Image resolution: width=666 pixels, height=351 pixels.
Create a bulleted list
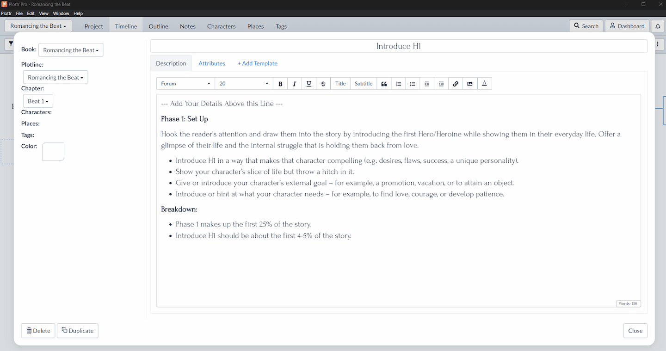coord(413,84)
